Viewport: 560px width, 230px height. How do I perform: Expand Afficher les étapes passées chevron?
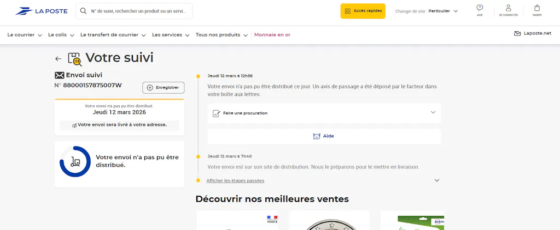click(436, 180)
